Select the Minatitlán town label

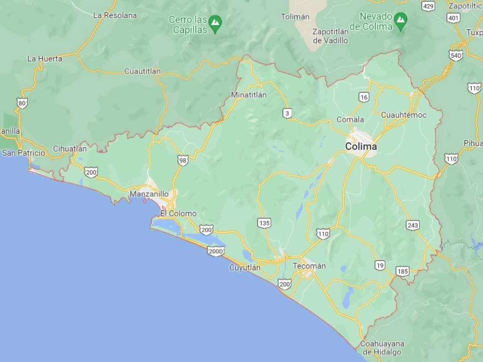[x=249, y=95]
